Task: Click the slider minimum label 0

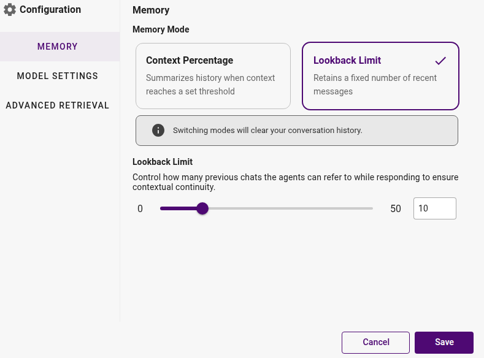Action: tap(140, 209)
